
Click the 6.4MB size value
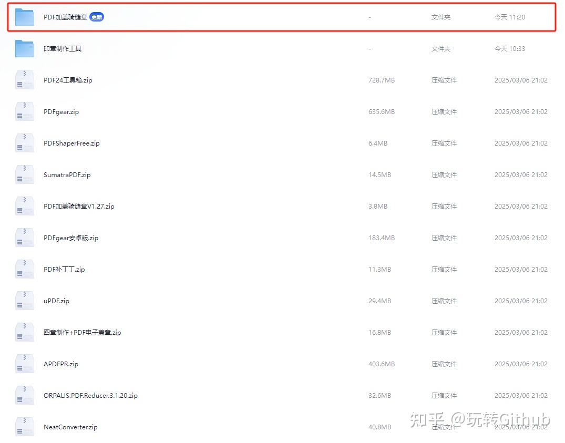point(377,143)
